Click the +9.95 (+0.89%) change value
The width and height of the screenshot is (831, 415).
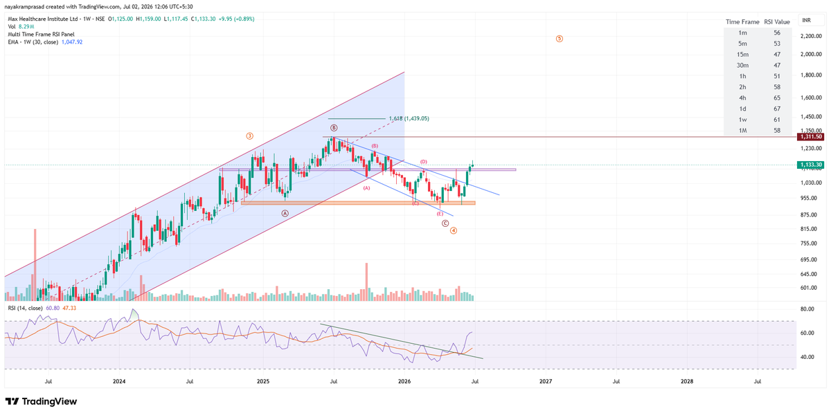click(236, 19)
